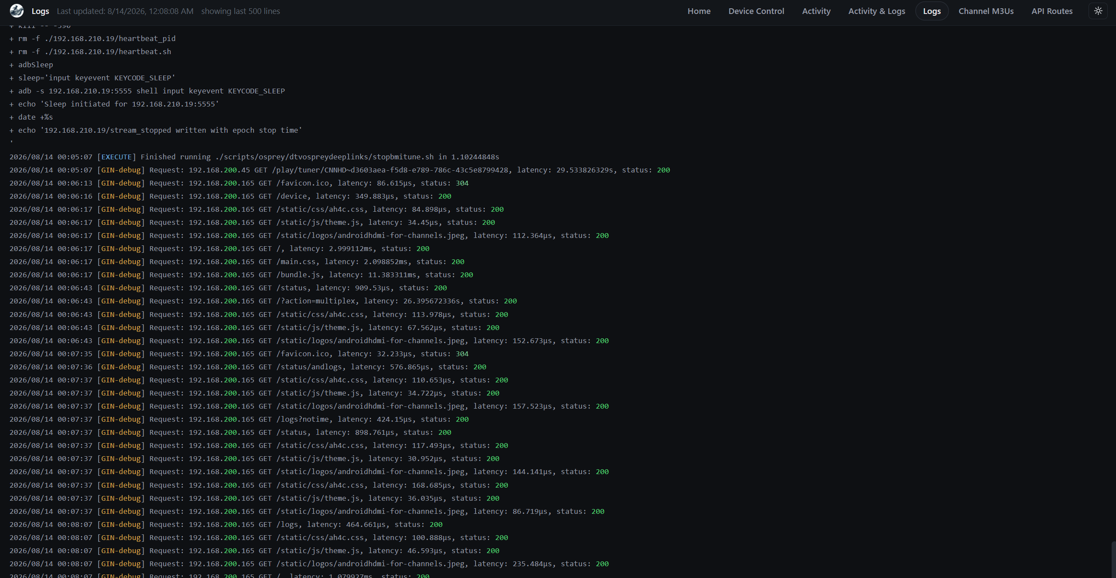Select the 'rm -f ./192.168.210.19/heartbeat.sh' line
The width and height of the screenshot is (1116, 578).
pos(90,52)
